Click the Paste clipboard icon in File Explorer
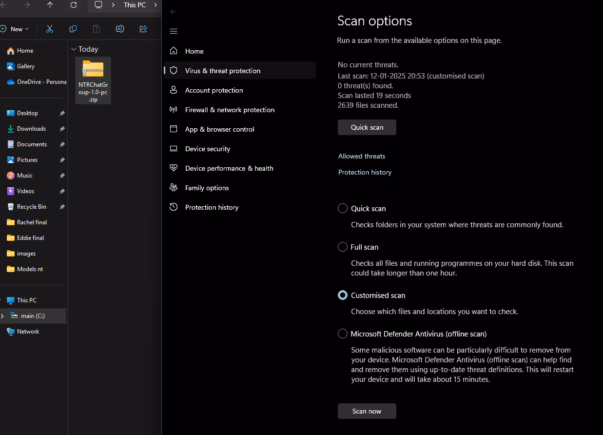603x435 pixels. click(97, 29)
